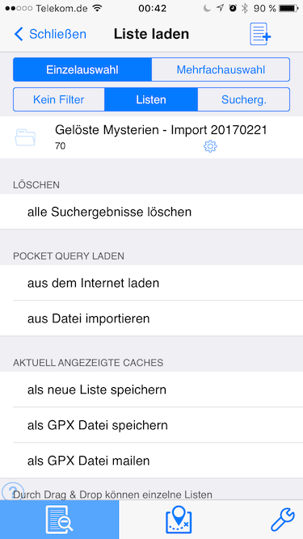303x539 pixels.
Task: Open the Gelöste Mysterien - Import 20170221 list
Action: pos(152,137)
